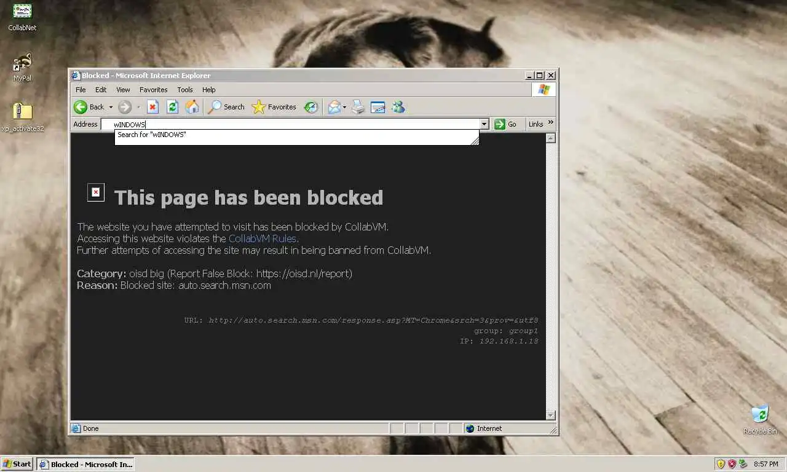
Task: Click the "This page has been blocked" heading
Action: click(x=248, y=197)
